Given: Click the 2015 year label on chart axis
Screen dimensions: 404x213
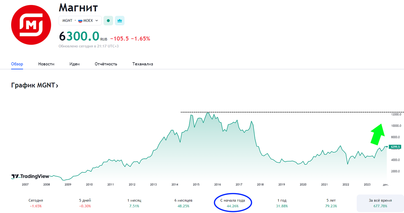Looking at the screenshot, I should point(196,184).
